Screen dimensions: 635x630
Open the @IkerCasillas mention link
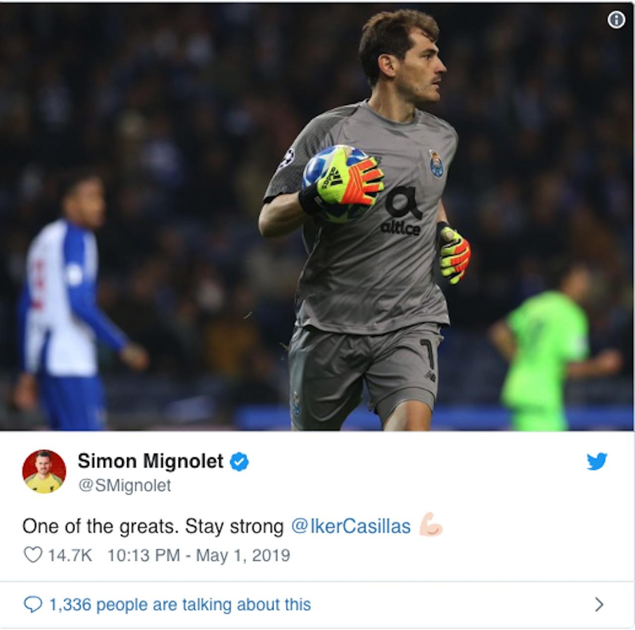pos(350,526)
